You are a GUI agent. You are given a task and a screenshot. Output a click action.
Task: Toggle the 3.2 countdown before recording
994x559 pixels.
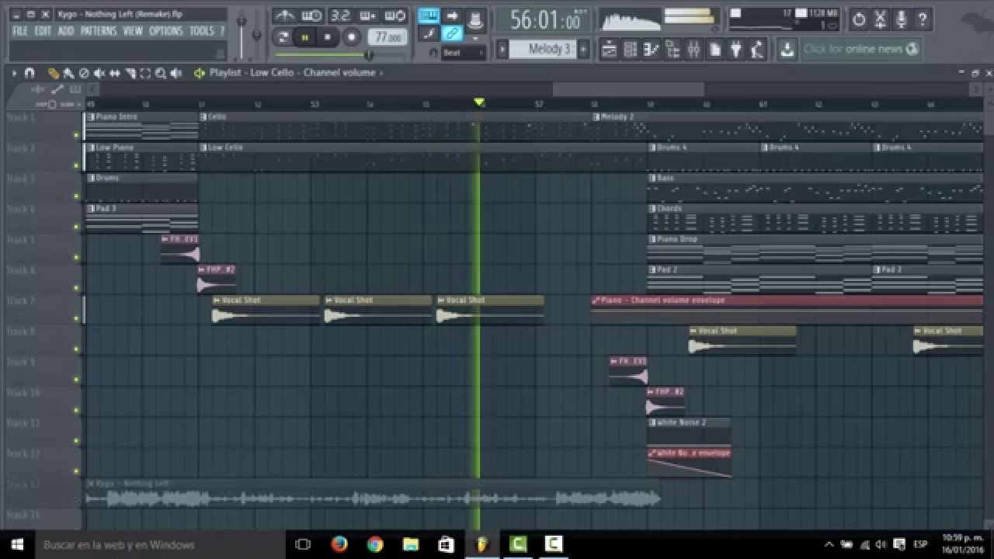tap(340, 16)
